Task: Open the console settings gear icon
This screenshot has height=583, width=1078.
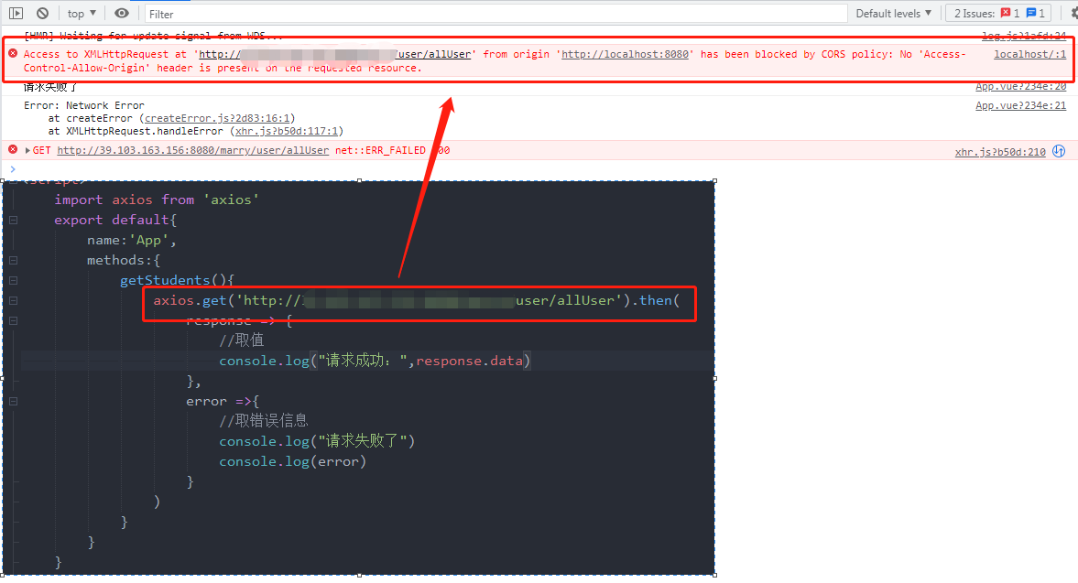Action: tap(1073, 13)
